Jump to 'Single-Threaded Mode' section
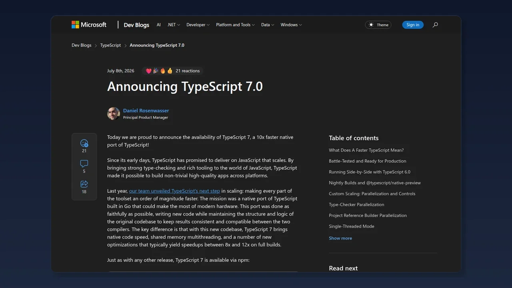The width and height of the screenshot is (512, 288). [352, 226]
